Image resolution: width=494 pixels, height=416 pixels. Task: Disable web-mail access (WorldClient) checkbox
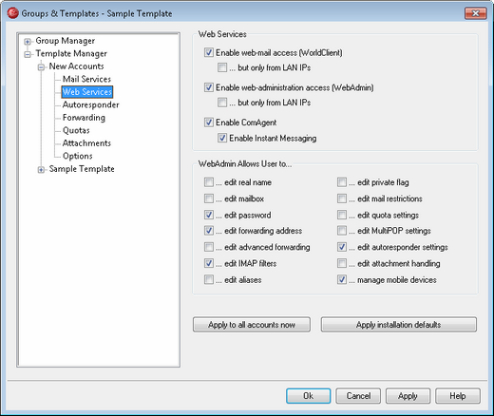pos(209,52)
